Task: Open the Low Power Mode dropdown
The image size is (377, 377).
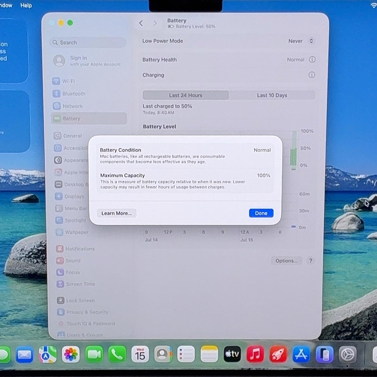Action: (x=301, y=41)
